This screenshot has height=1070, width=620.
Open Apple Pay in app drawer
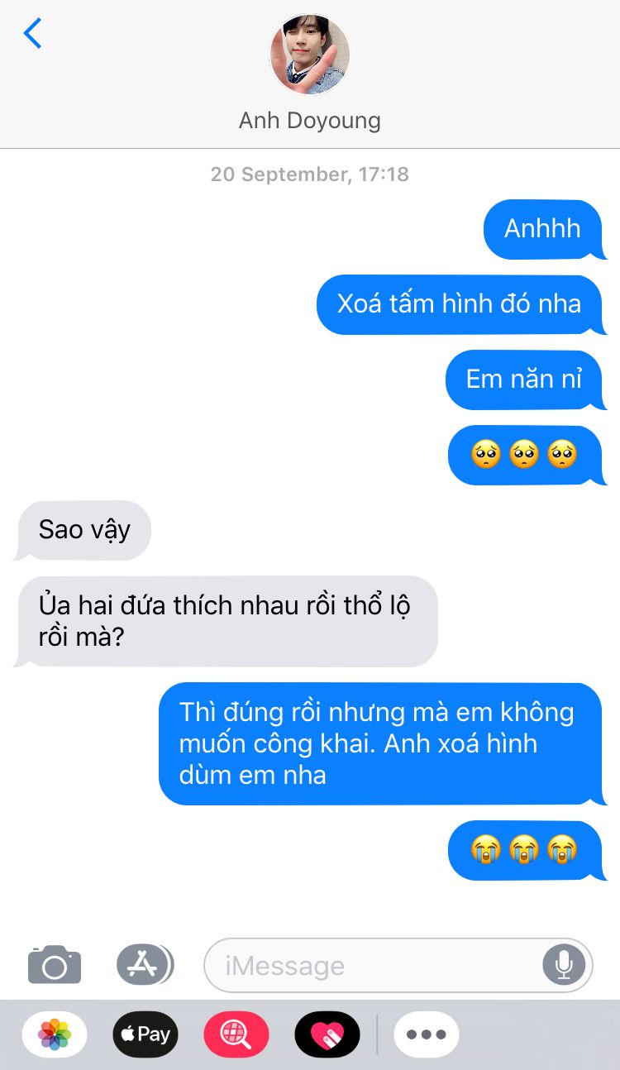145,1034
